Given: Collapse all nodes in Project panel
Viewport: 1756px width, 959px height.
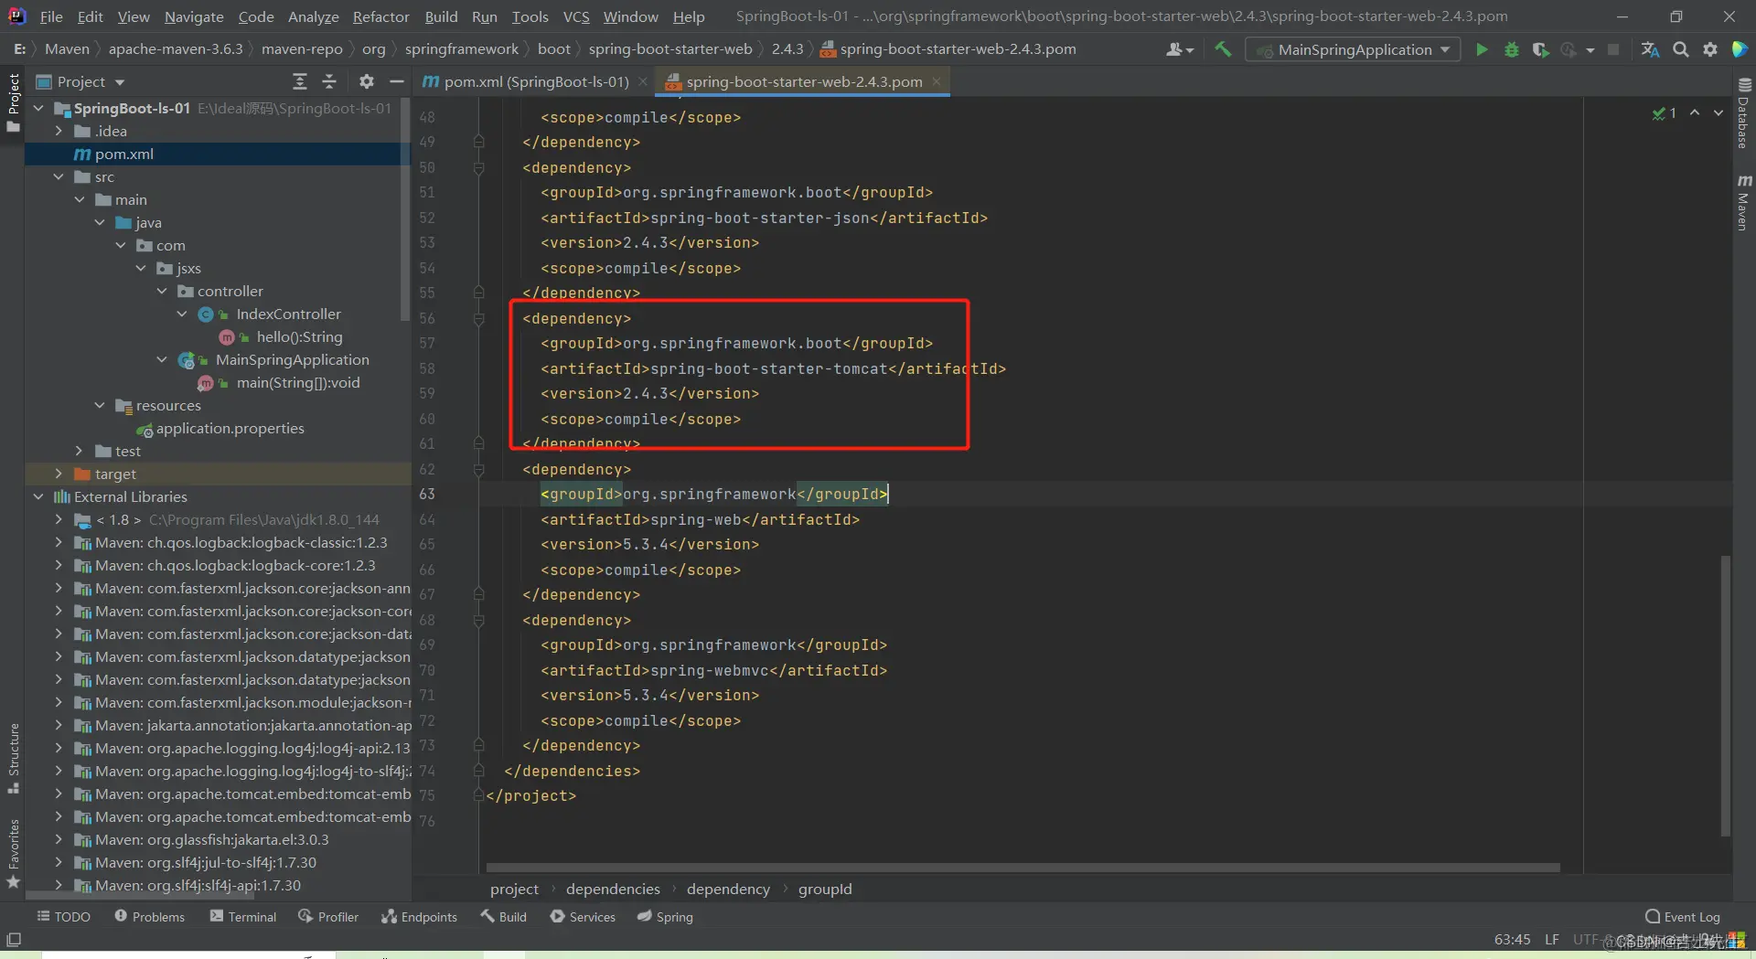Looking at the screenshot, I should (x=329, y=82).
